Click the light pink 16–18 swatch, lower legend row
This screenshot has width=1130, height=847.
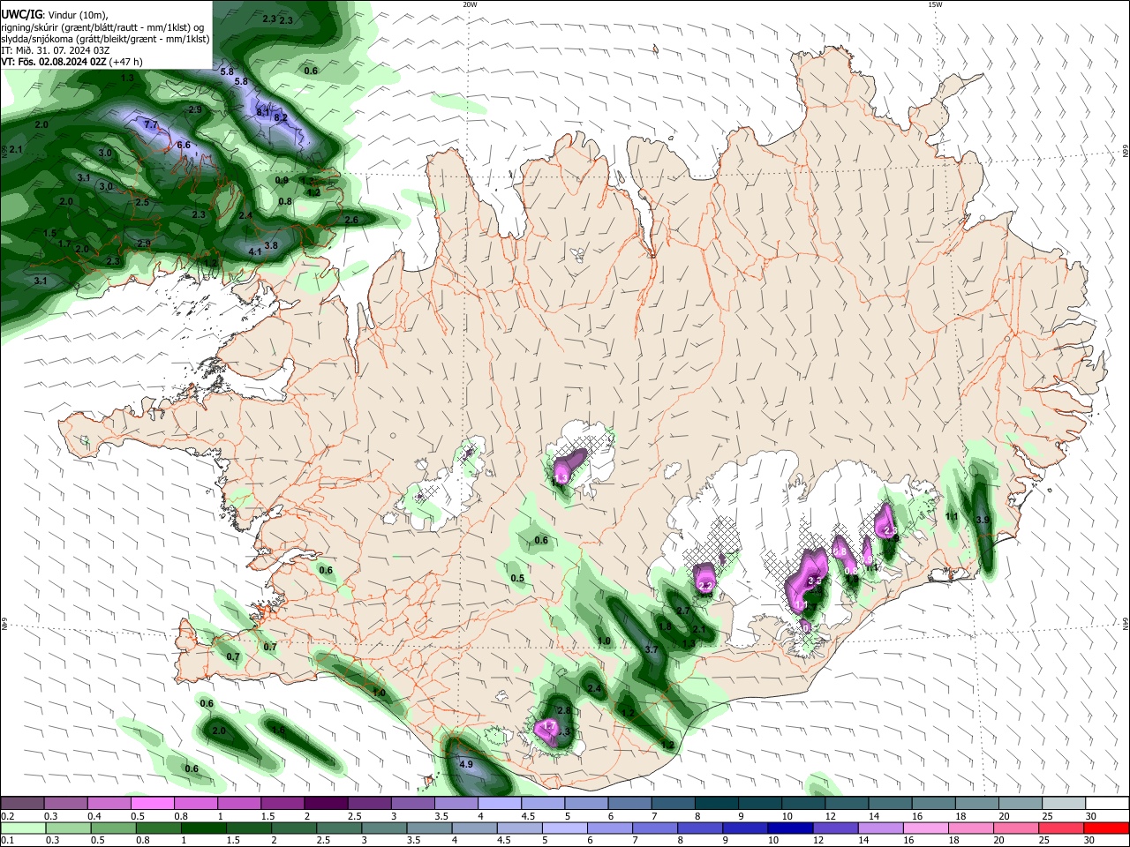point(924,828)
